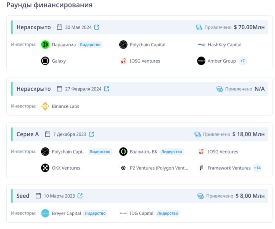
Task: Click the Раунды финансирования heading
Action: [x=49, y=5]
